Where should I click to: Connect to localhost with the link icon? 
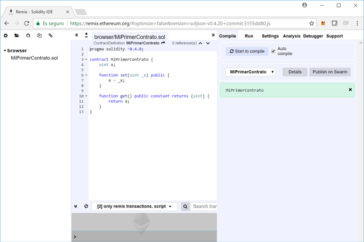pos(50,36)
